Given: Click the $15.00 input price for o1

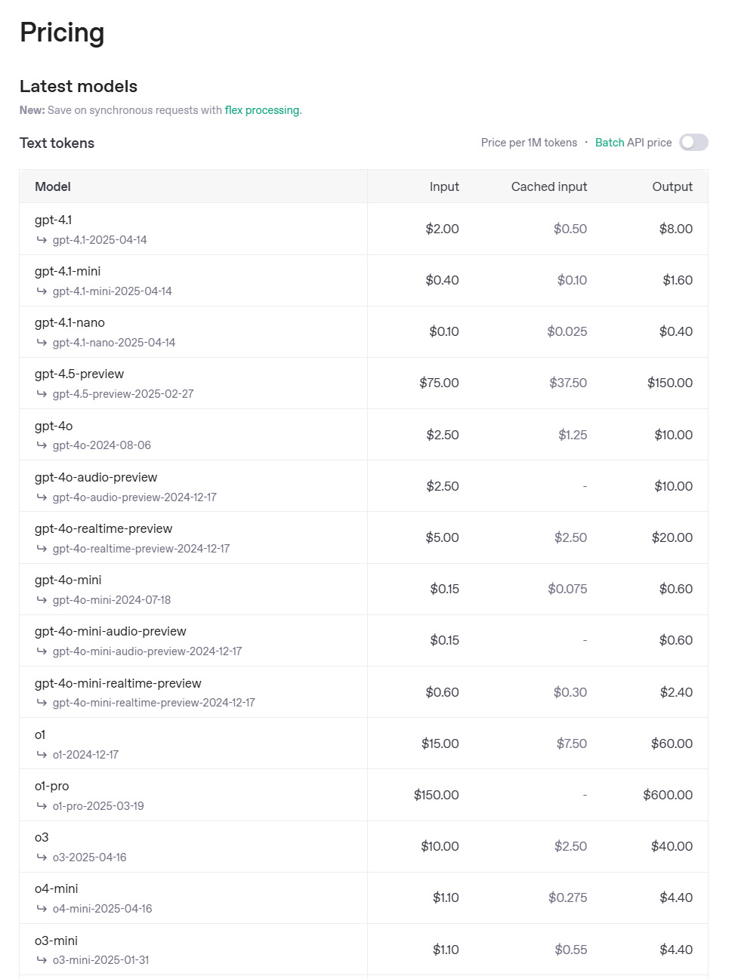Looking at the screenshot, I should click(x=440, y=743).
